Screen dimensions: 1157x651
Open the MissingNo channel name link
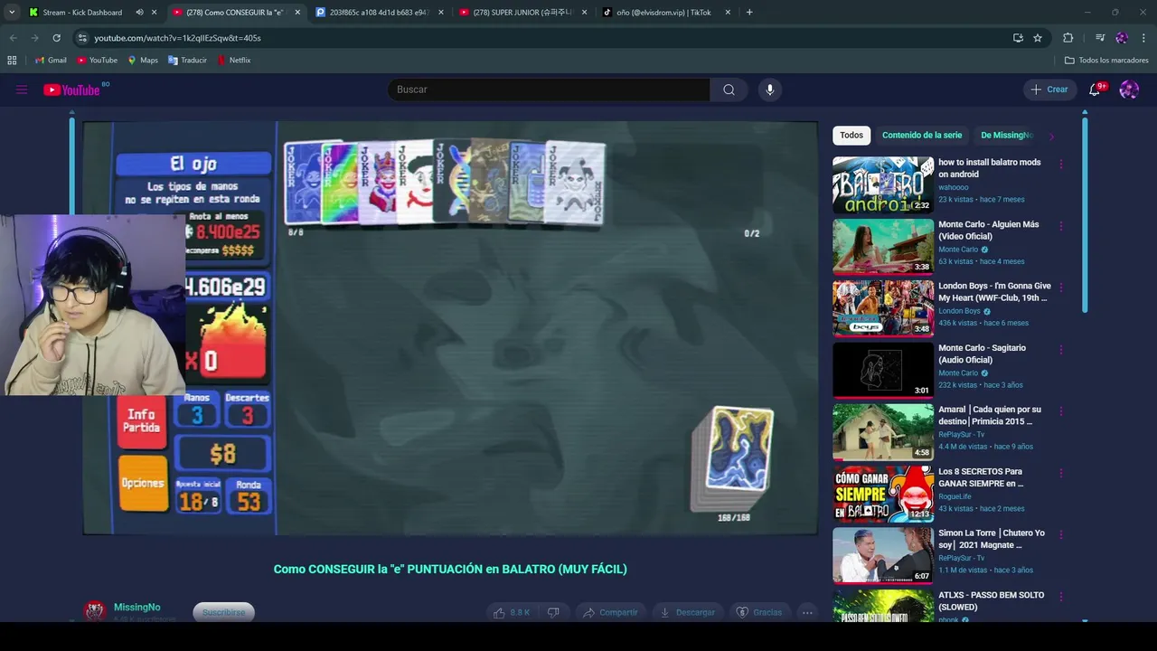pyautogui.click(x=136, y=607)
